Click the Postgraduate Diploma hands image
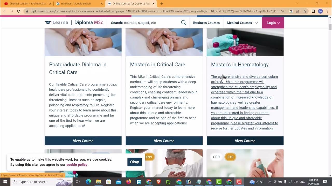 click(83, 42)
